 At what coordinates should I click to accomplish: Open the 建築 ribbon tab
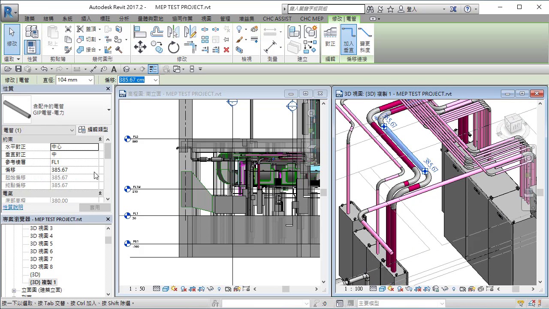point(30,18)
